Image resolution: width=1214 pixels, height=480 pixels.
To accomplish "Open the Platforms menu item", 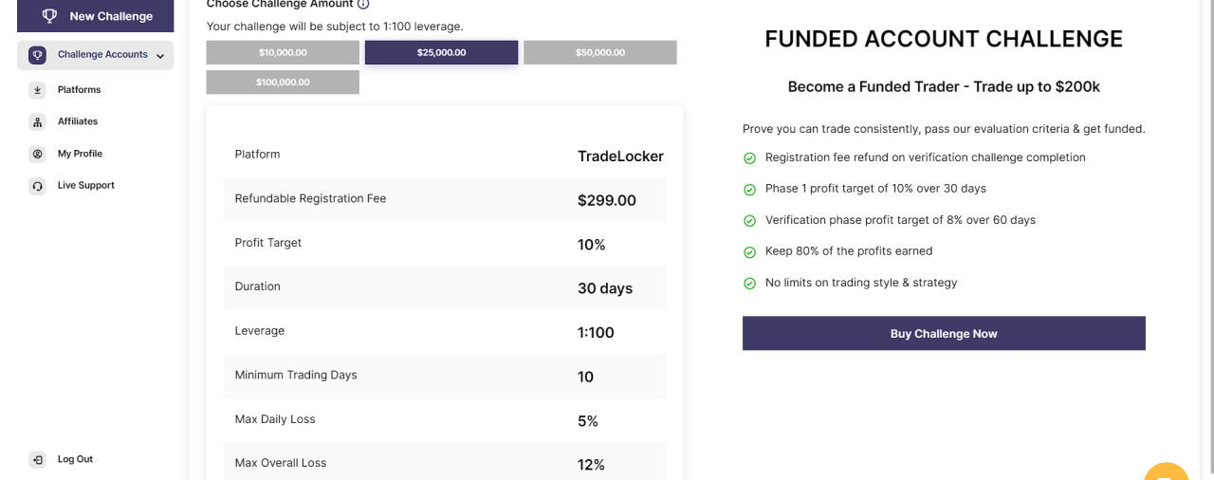I will point(79,90).
